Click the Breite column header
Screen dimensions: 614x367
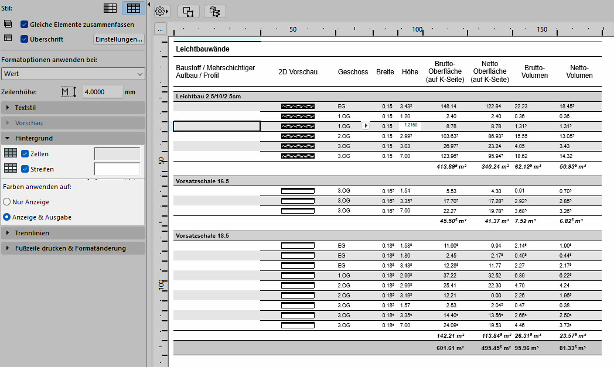click(385, 72)
